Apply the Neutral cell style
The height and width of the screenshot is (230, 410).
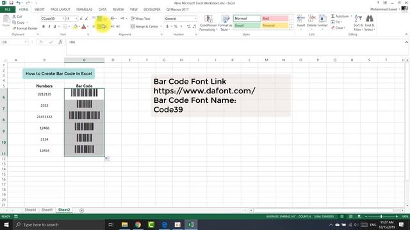tap(275, 26)
